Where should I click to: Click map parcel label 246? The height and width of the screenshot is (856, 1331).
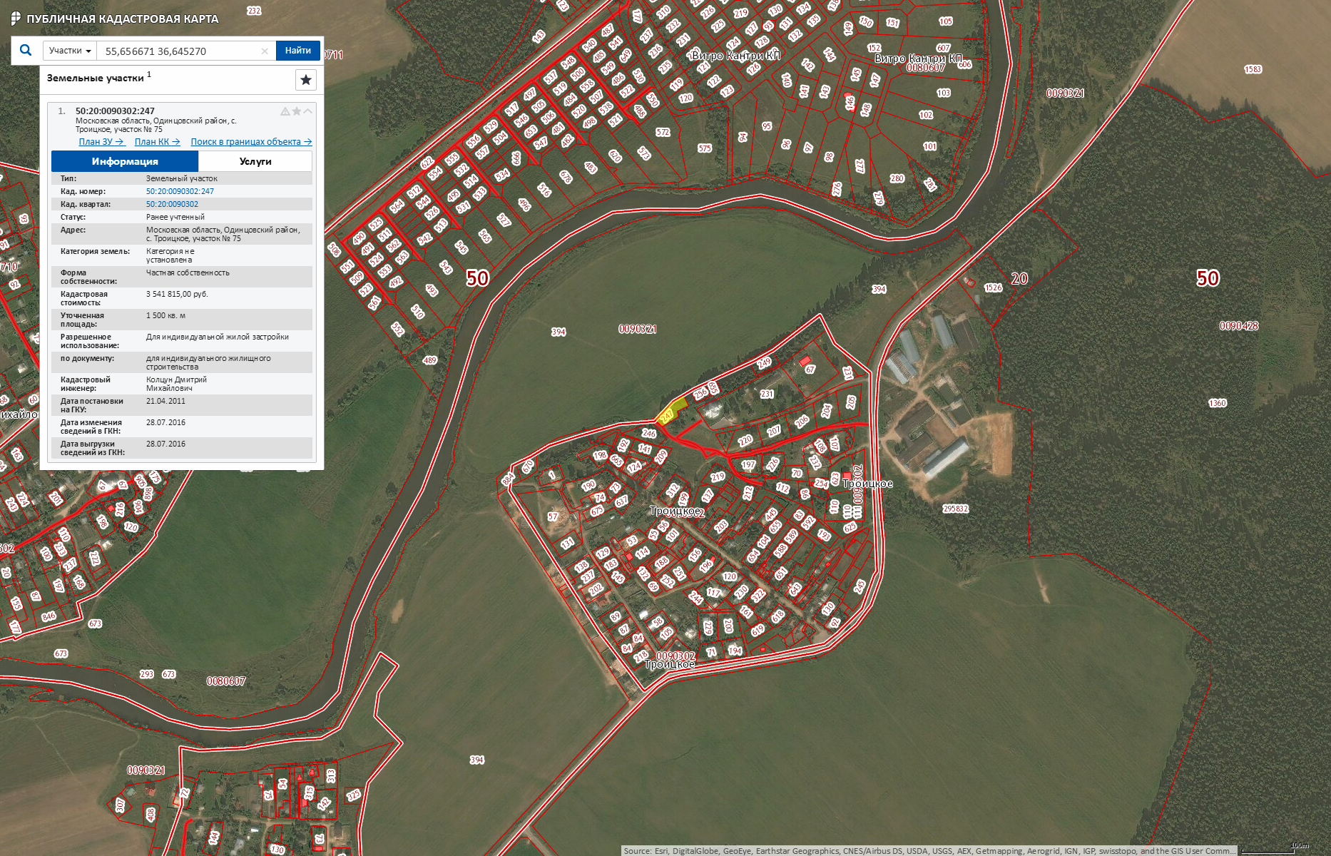[x=648, y=433]
